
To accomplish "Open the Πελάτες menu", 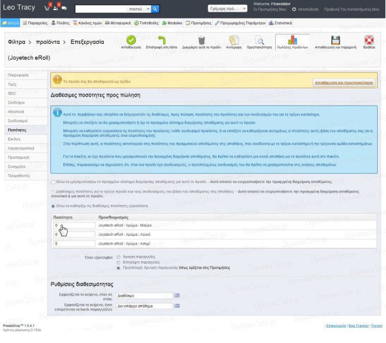I will pos(60,23).
